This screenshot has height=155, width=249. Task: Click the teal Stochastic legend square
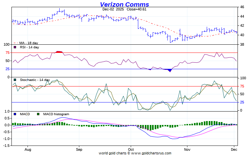(15, 80)
